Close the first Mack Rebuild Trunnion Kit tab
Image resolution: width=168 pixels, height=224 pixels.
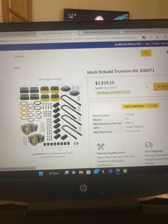click(x=75, y=33)
